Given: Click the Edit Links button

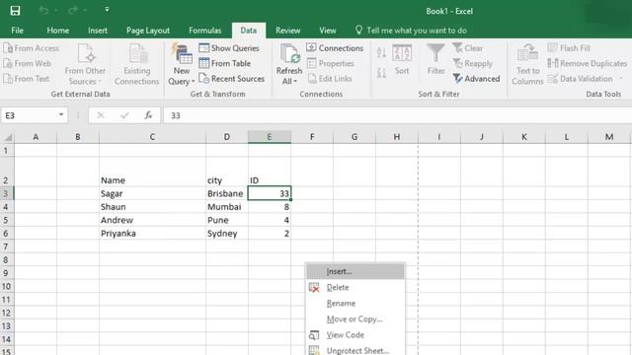Looking at the screenshot, I should 330,79.
